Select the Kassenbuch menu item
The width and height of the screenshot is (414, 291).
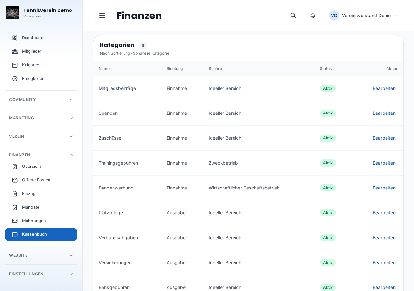41,234
